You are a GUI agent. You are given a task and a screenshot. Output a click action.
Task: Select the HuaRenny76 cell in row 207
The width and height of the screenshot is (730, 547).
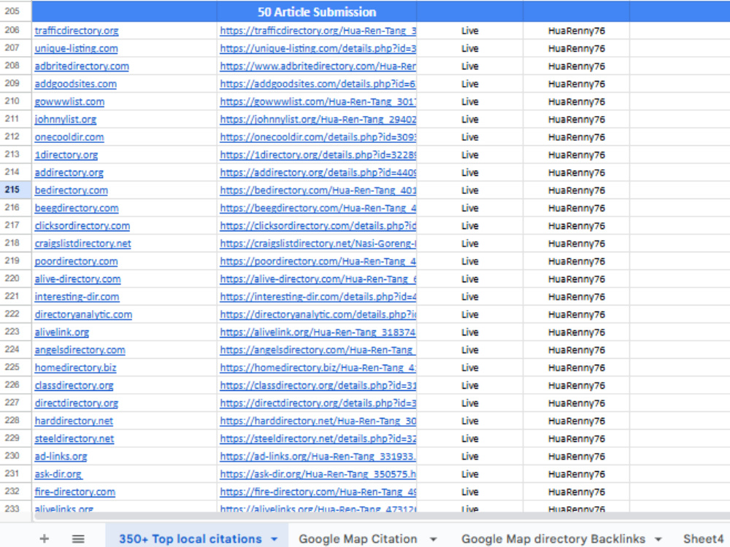577,48
